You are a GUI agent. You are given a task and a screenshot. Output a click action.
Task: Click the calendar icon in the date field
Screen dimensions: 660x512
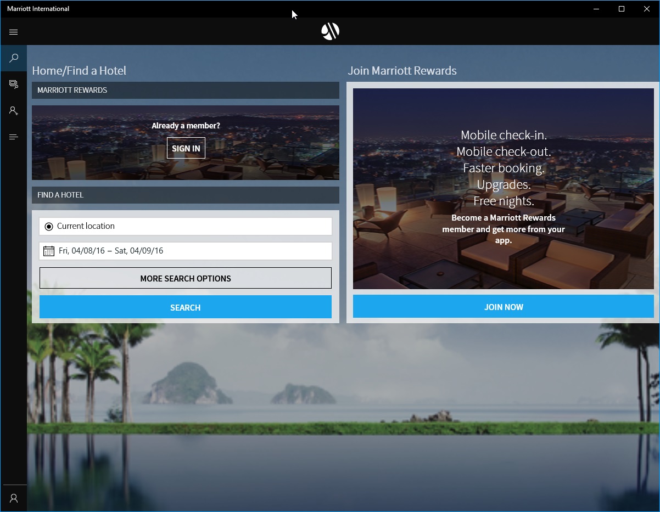coord(49,251)
